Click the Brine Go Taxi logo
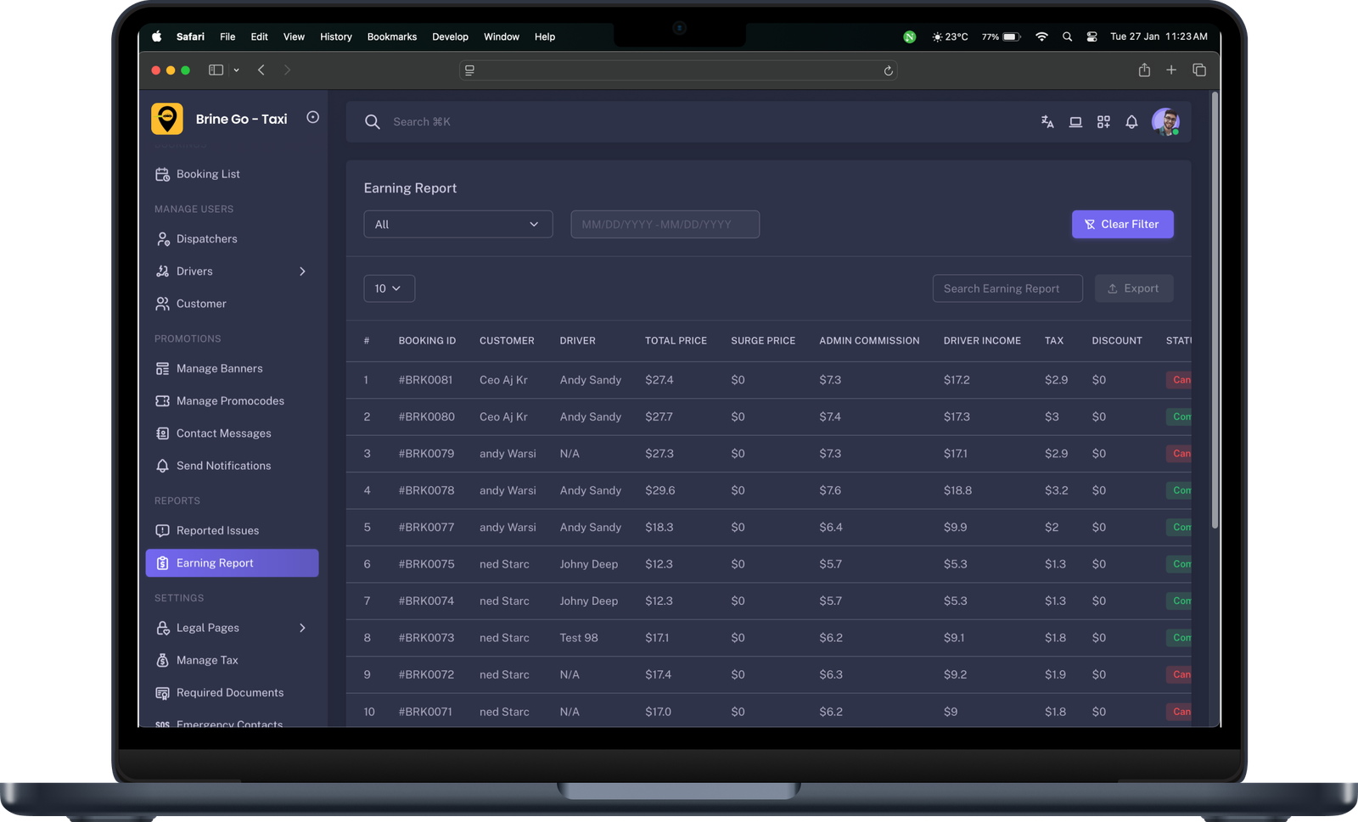Image resolution: width=1358 pixels, height=822 pixels. (x=167, y=119)
